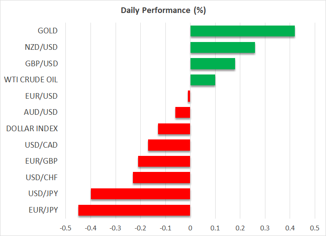Click the DOLLAR INDEX red bar
The width and height of the screenshot is (326, 236).
[x=174, y=129]
